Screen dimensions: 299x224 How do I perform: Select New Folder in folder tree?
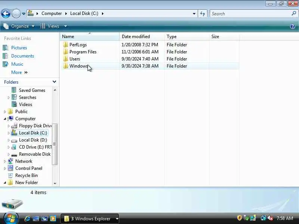tap(27, 183)
